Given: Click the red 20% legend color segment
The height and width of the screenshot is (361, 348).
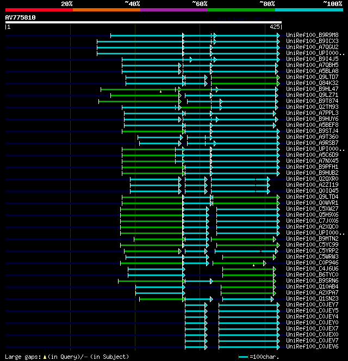Looking at the screenshot, I should coord(39,10).
